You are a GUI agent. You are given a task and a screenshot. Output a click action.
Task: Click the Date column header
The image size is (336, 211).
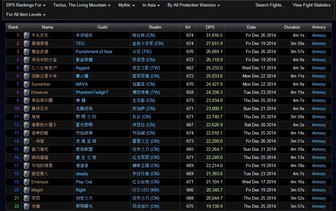click(x=251, y=27)
